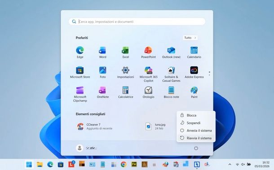Launch the Orologio clock app
The image size is (274, 170).
(148, 92)
